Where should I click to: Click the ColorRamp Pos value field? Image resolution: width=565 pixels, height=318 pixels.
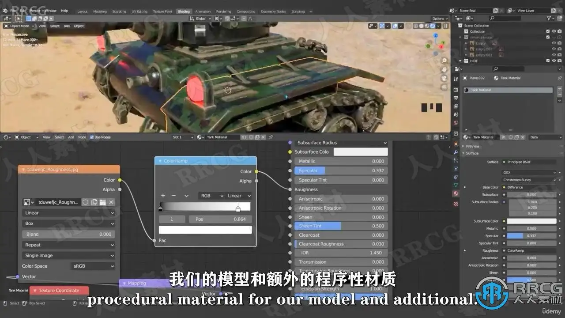point(220,219)
